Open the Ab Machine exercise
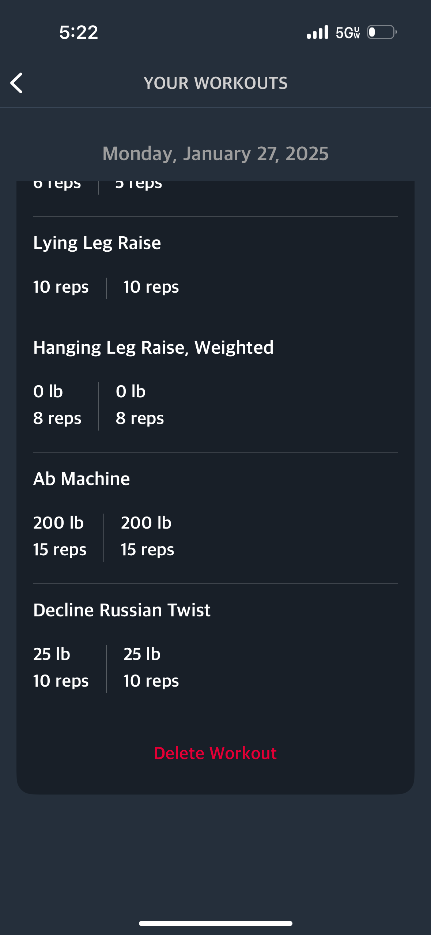Viewport: 431px width, 935px height. (x=82, y=478)
